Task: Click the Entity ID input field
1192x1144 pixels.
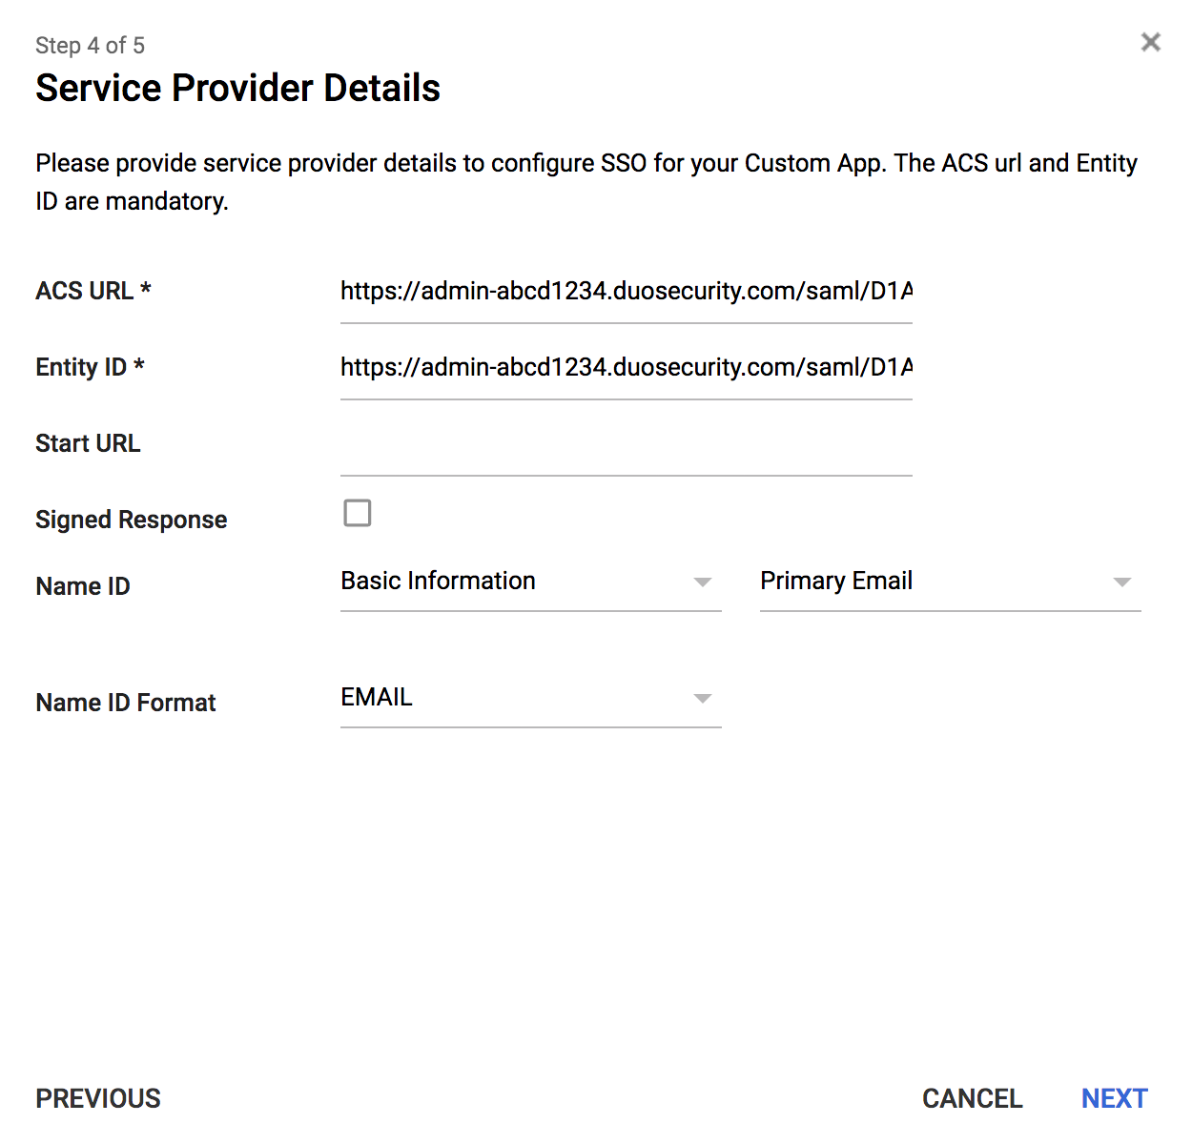Action: (625, 367)
